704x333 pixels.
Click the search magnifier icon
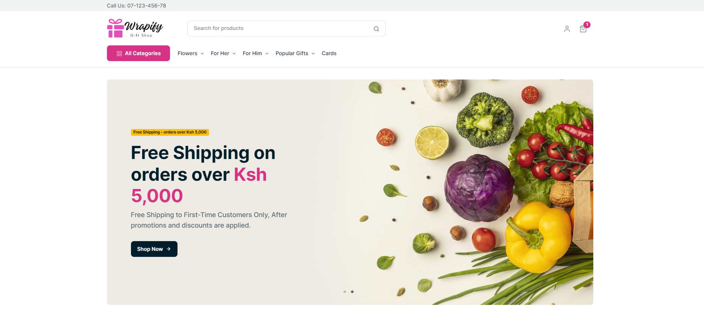coord(376,29)
